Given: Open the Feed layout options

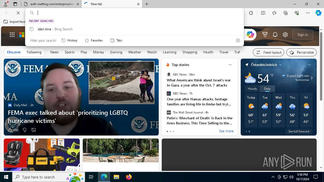Looking at the screenshot, I should [269, 52].
